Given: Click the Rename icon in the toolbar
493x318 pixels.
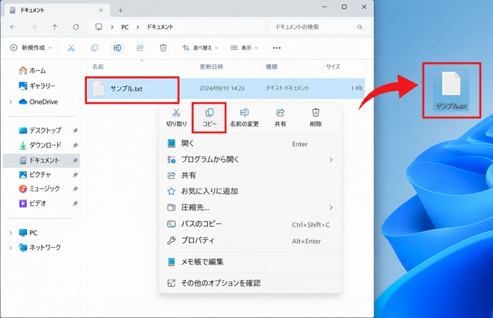Looking at the screenshot, I should (x=117, y=48).
